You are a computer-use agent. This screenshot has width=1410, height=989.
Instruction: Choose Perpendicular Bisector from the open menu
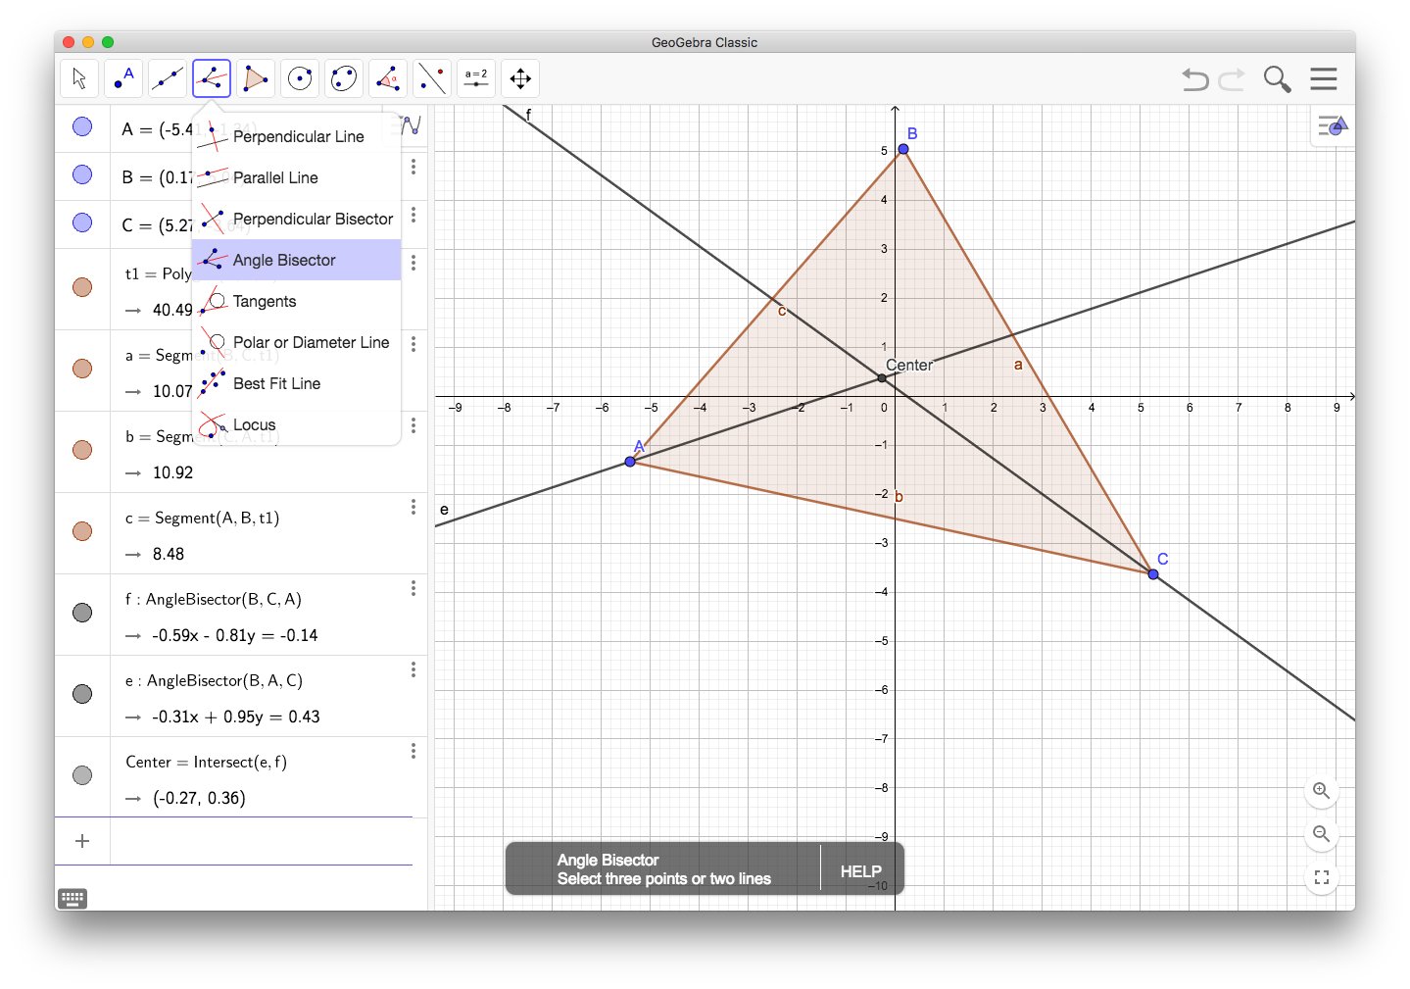[313, 219]
